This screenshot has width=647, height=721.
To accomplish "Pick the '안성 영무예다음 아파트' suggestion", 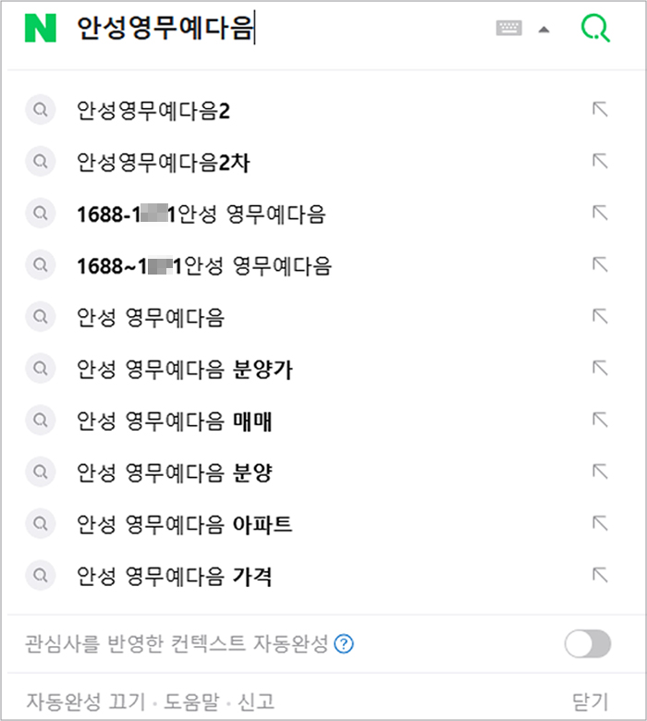I will (185, 526).
